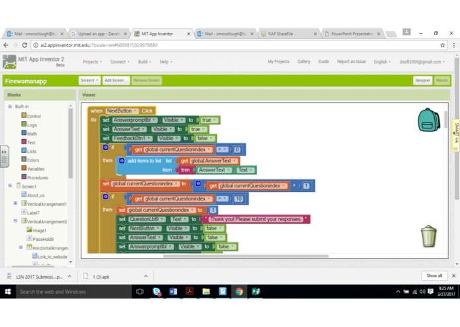Bookmark this page with the star icon
The image size is (460, 327).
click(x=442, y=45)
